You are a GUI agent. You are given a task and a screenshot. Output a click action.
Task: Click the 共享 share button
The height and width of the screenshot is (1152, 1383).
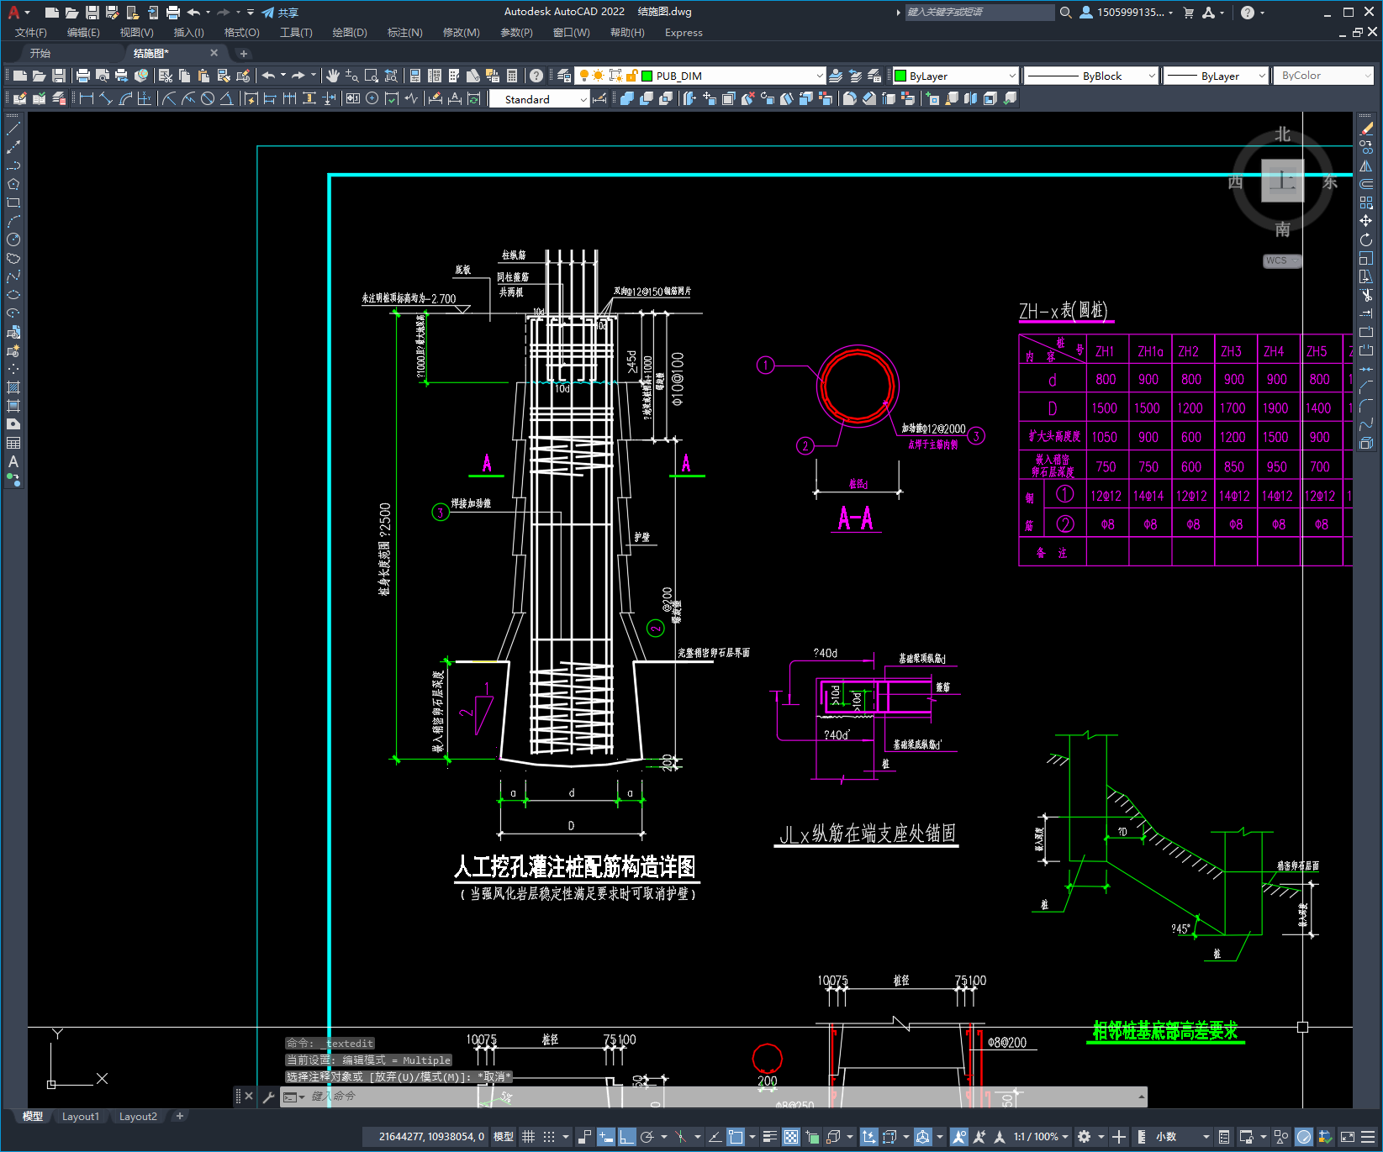(x=280, y=13)
